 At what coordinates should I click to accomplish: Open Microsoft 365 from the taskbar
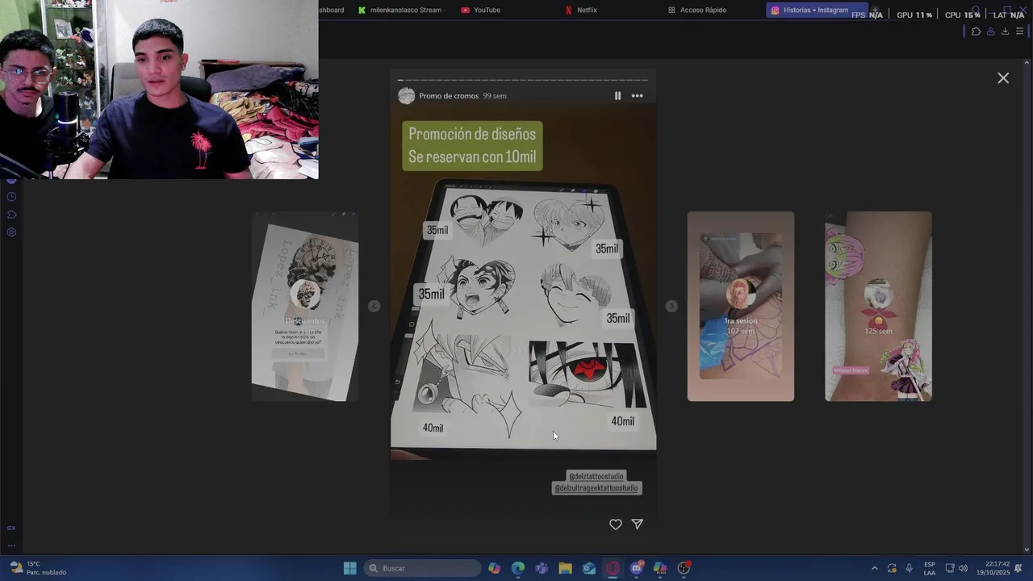pos(660,568)
